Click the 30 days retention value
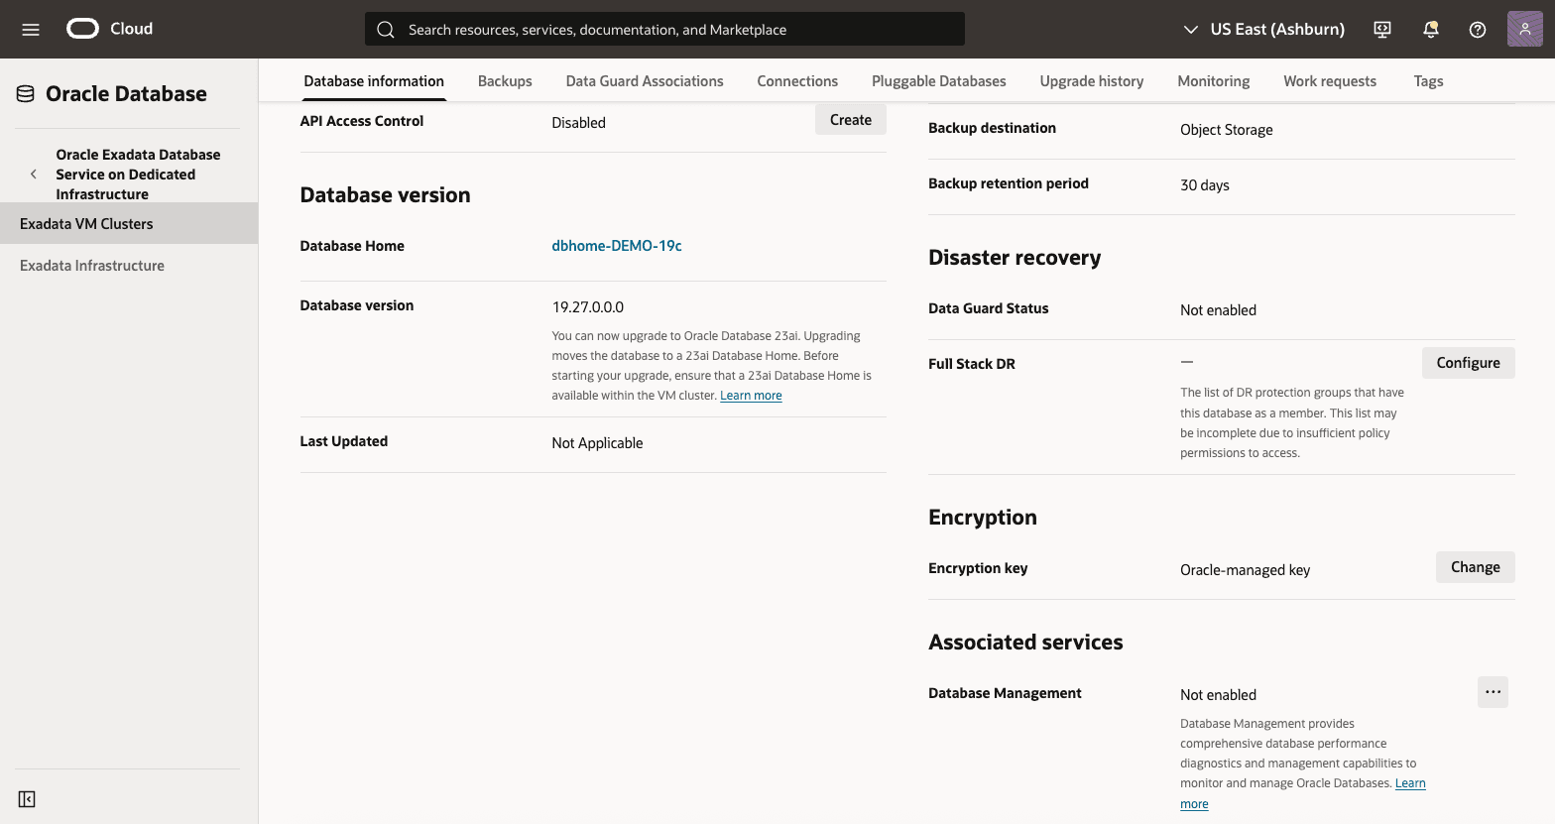The image size is (1555, 824). pyautogui.click(x=1205, y=185)
